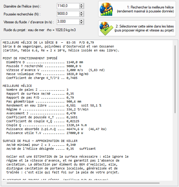Click the "POINT DE FONCTIONNEMENT IMPOSÉ" heading
Screen dimensions: 179x187
coord(30,58)
